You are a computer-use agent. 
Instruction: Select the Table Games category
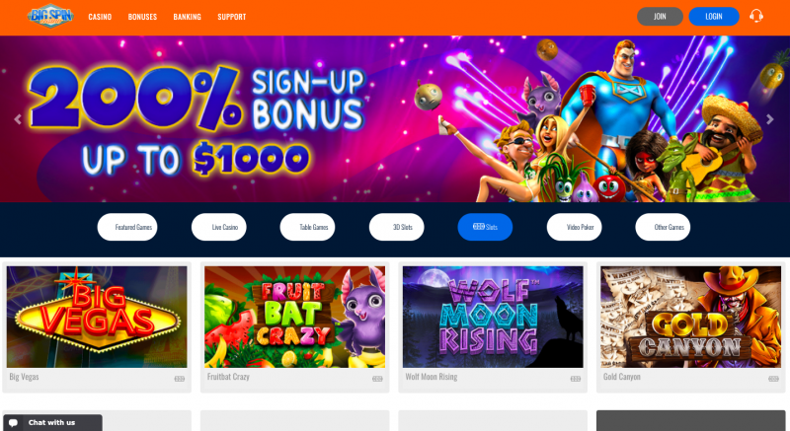[307, 227]
